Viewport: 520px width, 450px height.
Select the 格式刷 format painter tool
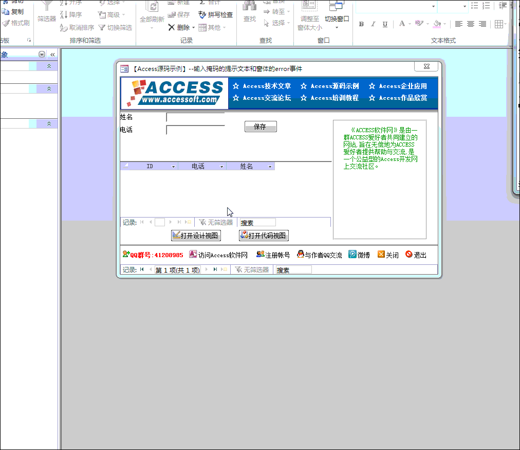(15, 23)
